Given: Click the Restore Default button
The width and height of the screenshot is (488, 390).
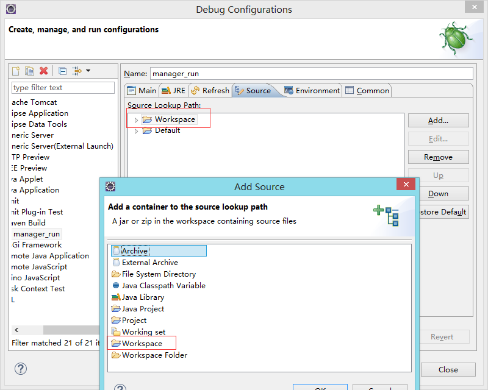Looking at the screenshot, I should (x=443, y=212).
